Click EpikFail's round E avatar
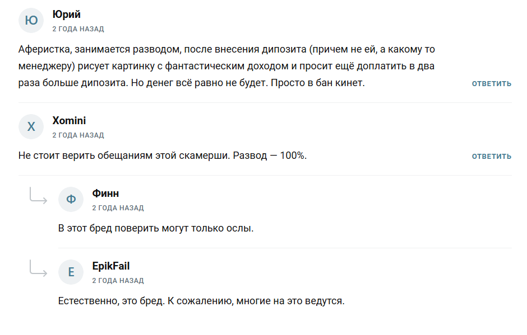The image size is (527, 335). [71, 272]
